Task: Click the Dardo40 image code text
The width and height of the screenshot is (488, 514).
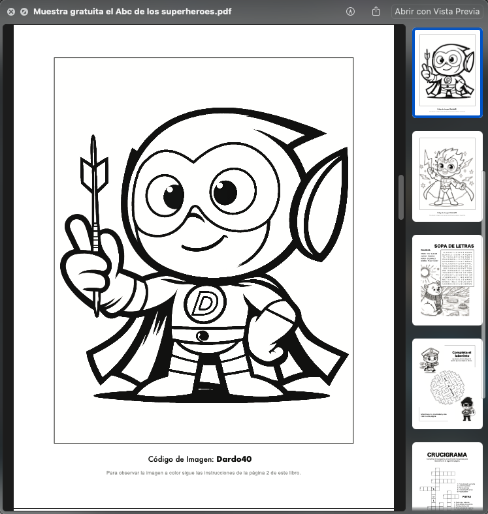Action: pos(234,459)
